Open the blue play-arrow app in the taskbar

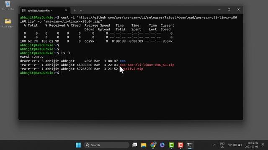click(162, 145)
